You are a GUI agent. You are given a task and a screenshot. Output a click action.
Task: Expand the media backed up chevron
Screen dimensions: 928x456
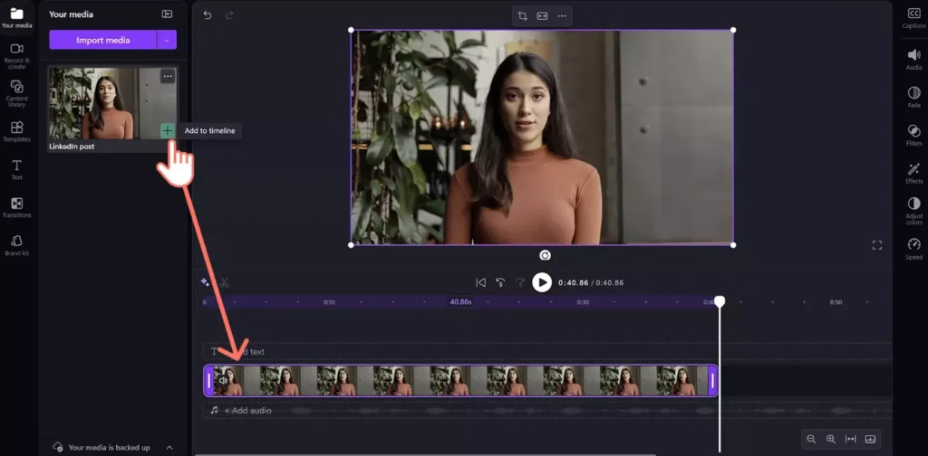click(169, 447)
